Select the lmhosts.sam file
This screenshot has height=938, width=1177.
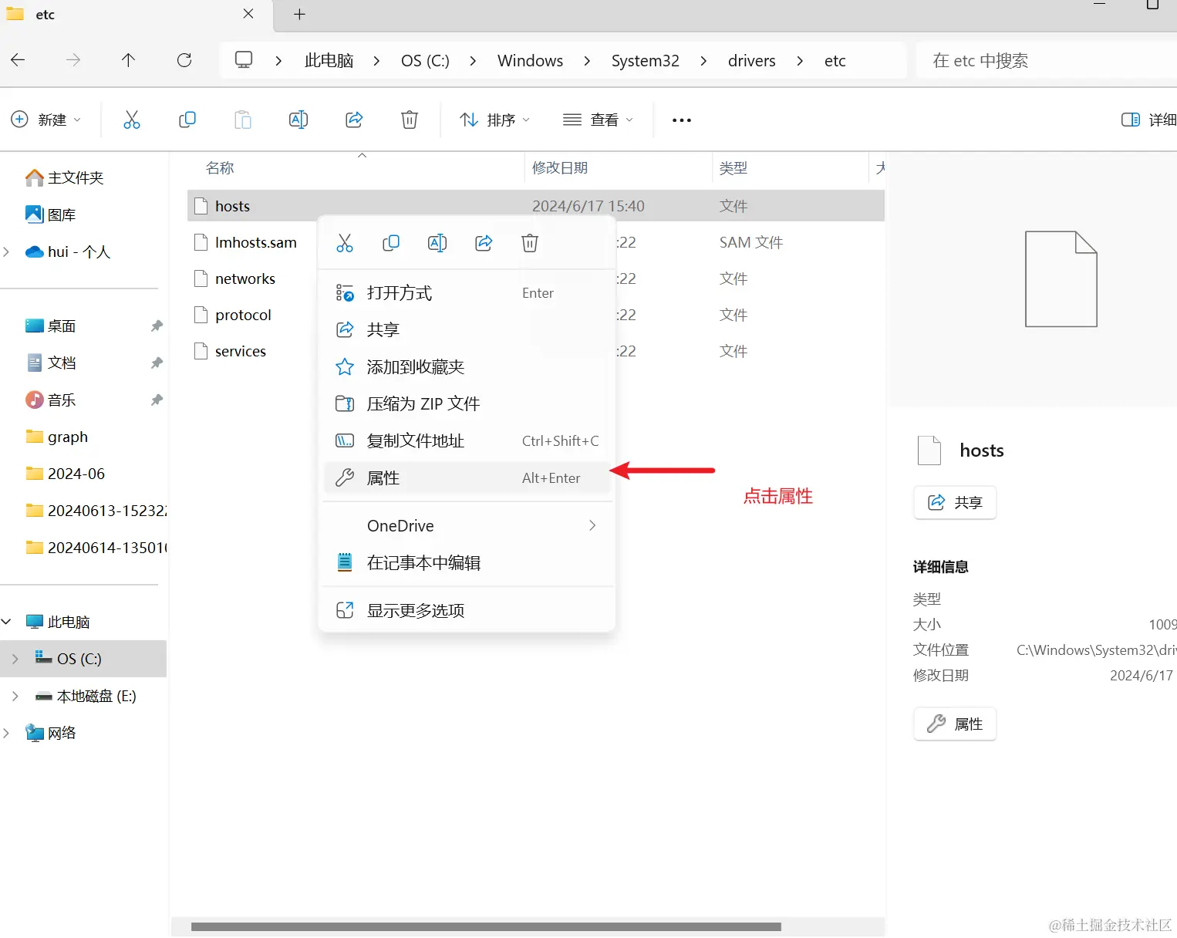[x=255, y=242]
